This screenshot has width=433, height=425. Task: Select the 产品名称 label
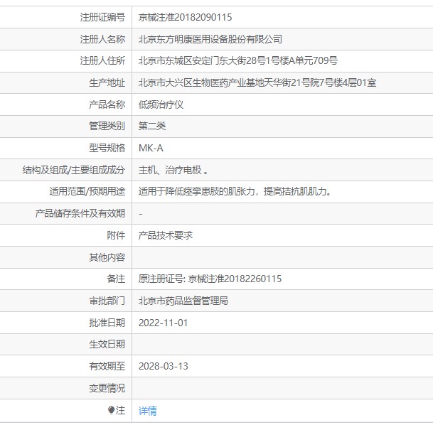coord(107,104)
